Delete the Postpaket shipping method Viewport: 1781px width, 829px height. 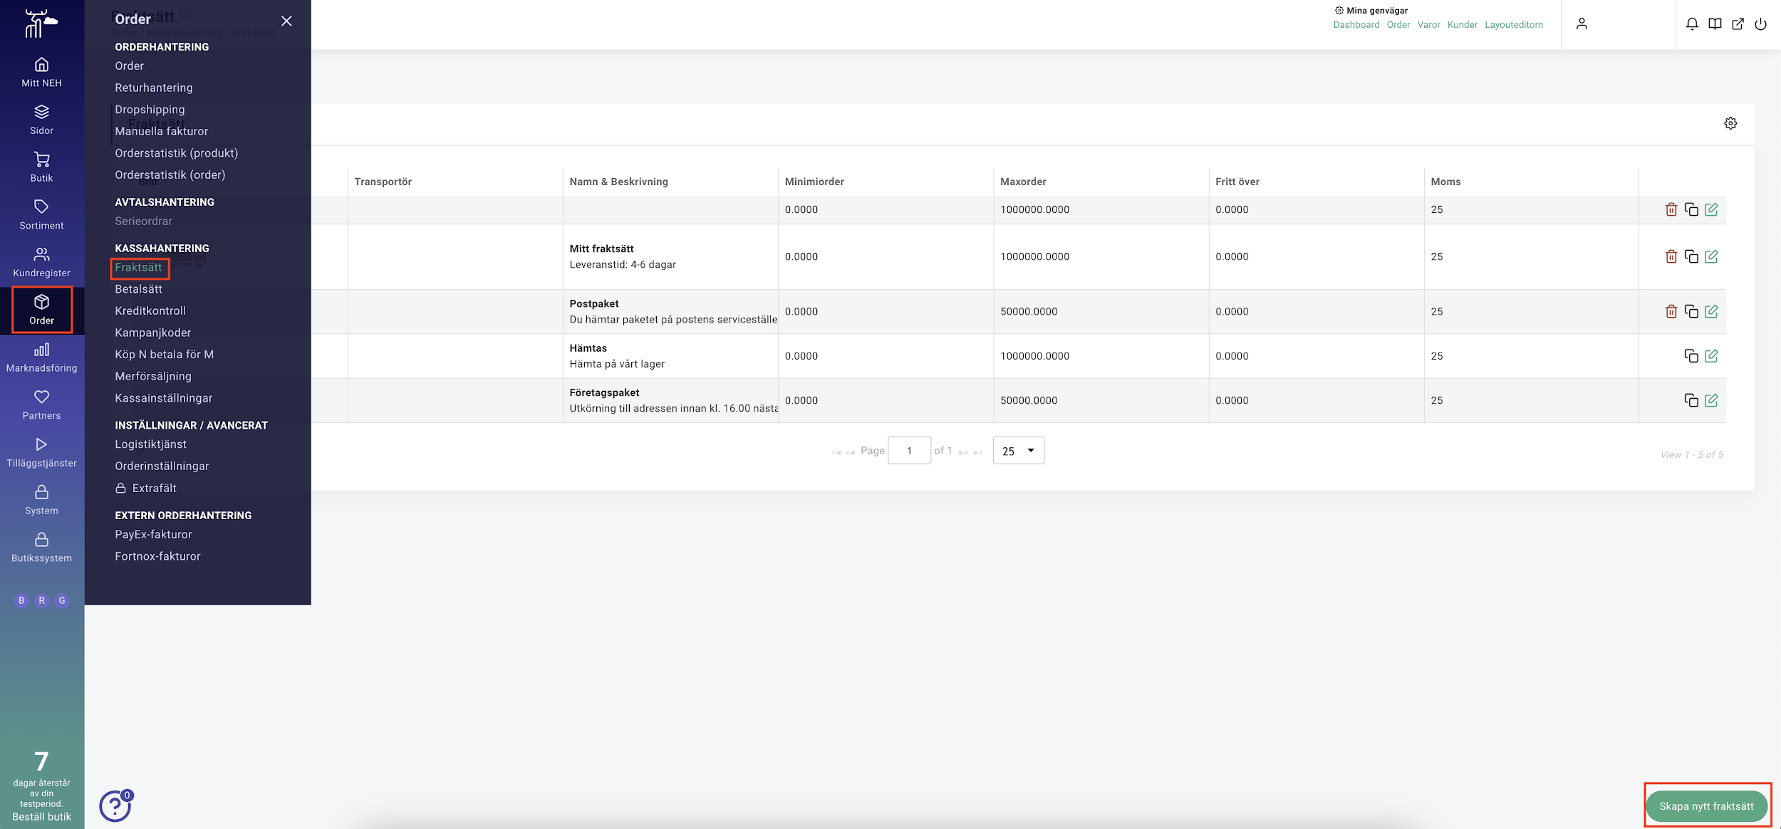[x=1671, y=311]
